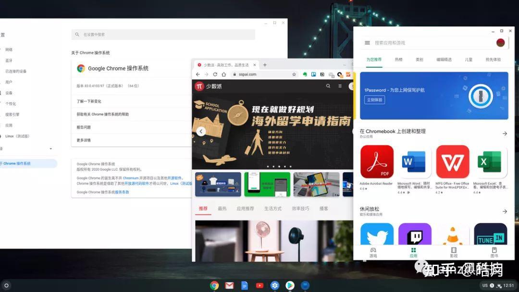The width and height of the screenshot is (519, 292).
Task: Toggle the bookmark star for sspai.com
Action: point(294,74)
